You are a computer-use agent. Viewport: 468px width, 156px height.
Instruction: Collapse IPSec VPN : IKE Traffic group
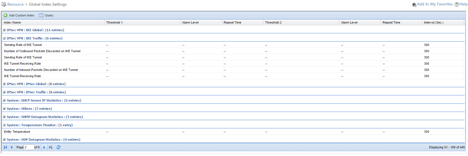[4, 38]
